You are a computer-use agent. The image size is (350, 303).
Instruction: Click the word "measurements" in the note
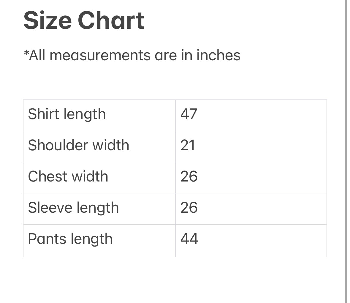tap(100, 55)
